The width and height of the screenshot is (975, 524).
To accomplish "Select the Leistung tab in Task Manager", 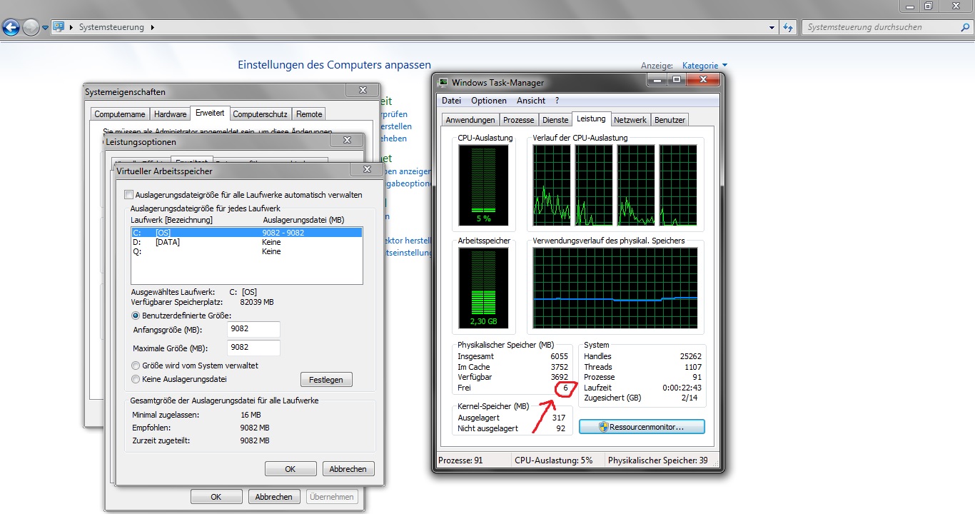I will tap(591, 119).
